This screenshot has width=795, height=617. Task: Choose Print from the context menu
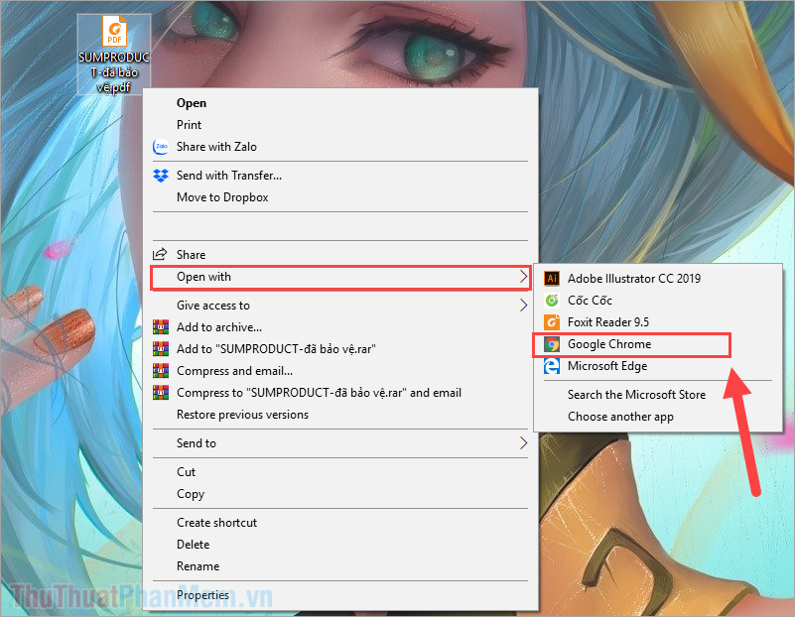340,125
